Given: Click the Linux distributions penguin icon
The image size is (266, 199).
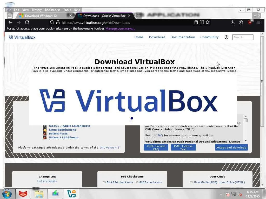Looking at the screenshot, I should 45,130.
